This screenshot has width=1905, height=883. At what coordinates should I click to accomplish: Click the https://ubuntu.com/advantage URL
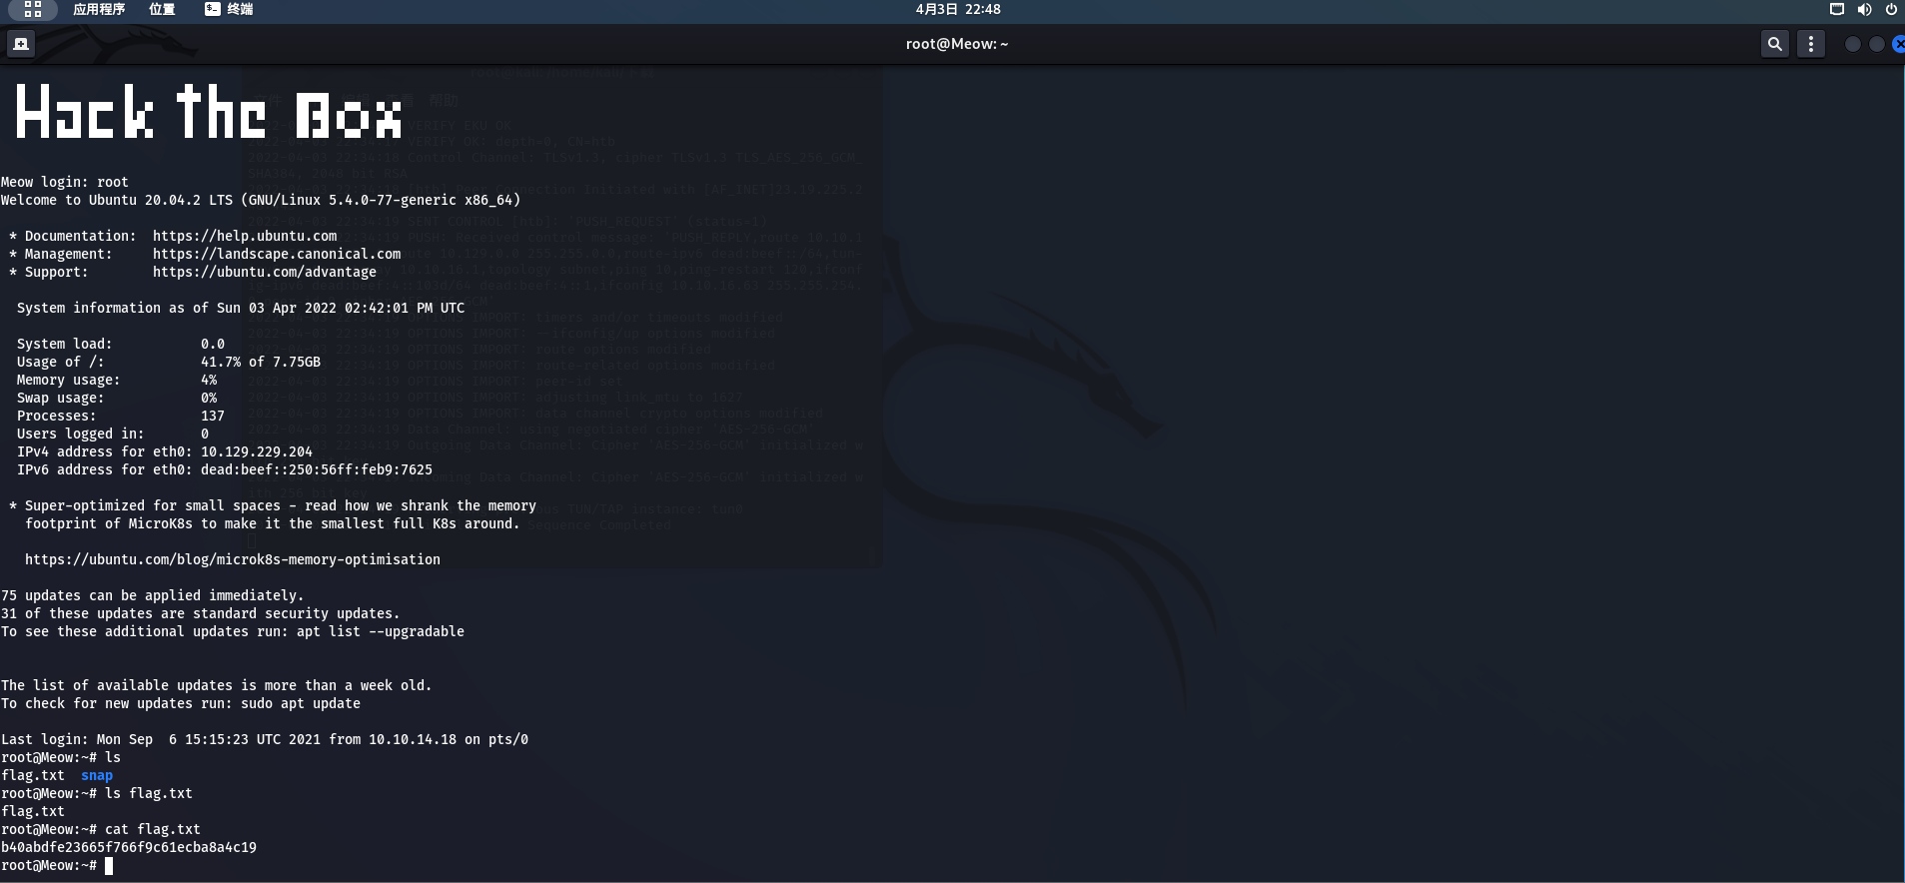tap(265, 272)
